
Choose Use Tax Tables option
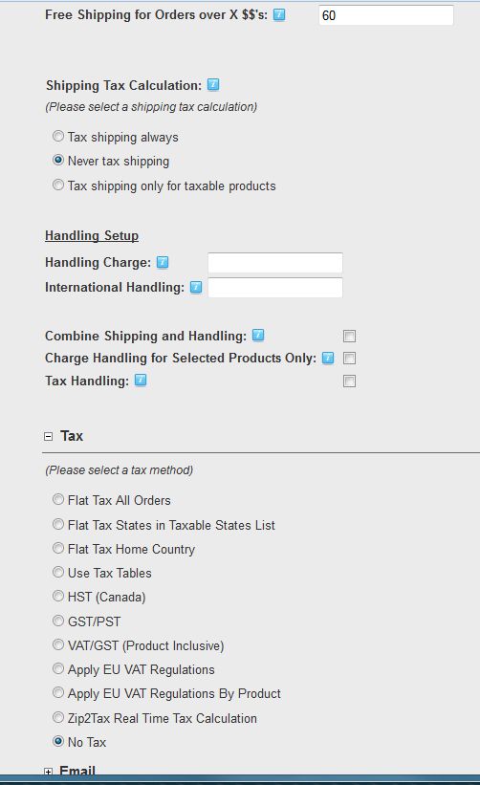click(x=58, y=572)
